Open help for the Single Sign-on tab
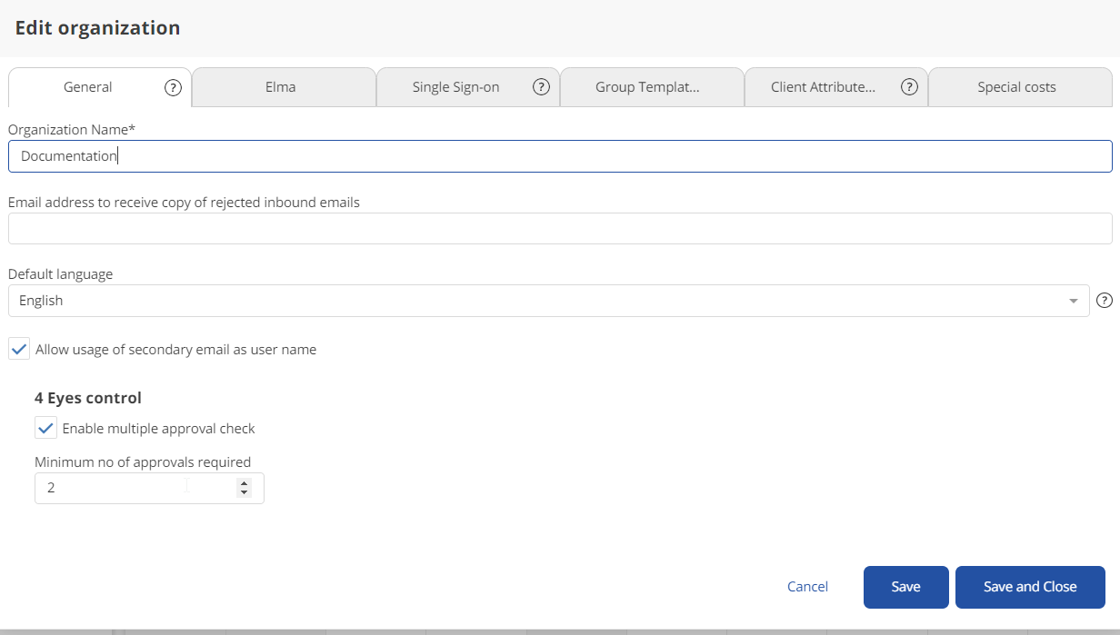The image size is (1120, 635). [x=541, y=86]
